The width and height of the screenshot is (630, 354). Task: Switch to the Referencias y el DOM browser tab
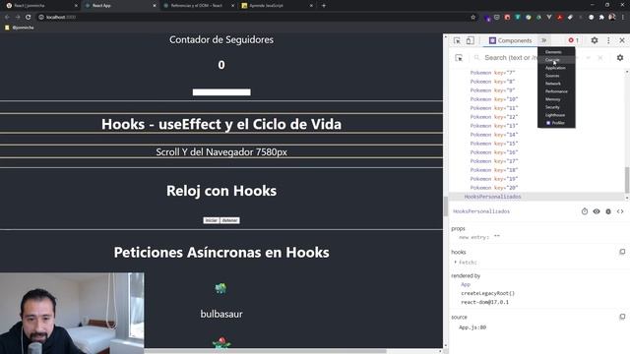pyautogui.click(x=198, y=6)
